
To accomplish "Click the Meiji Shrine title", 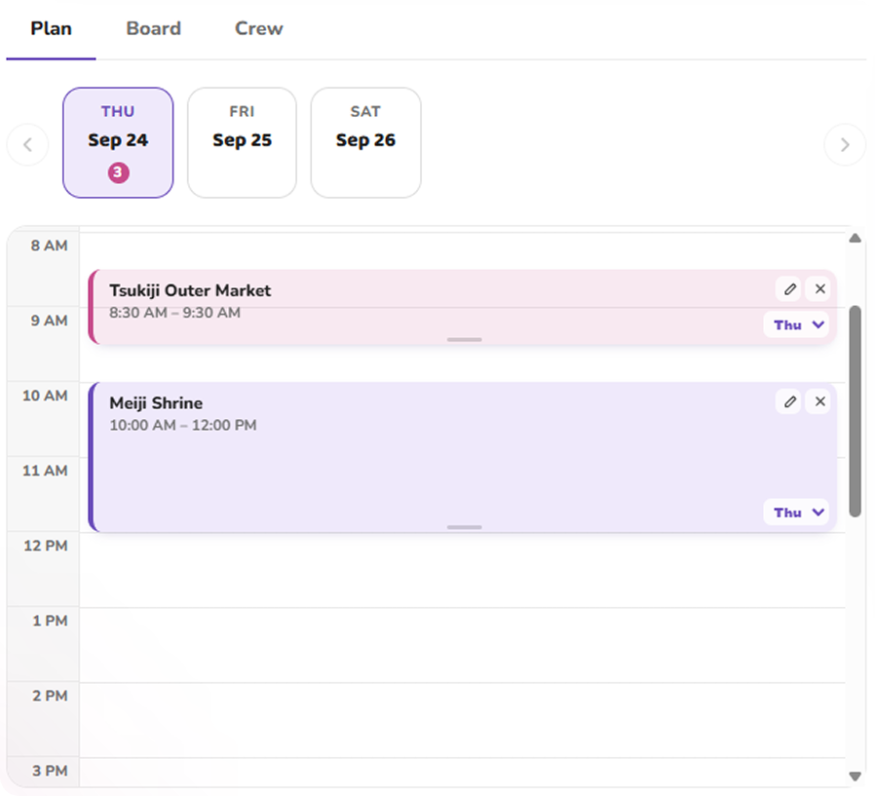I will tap(156, 402).
